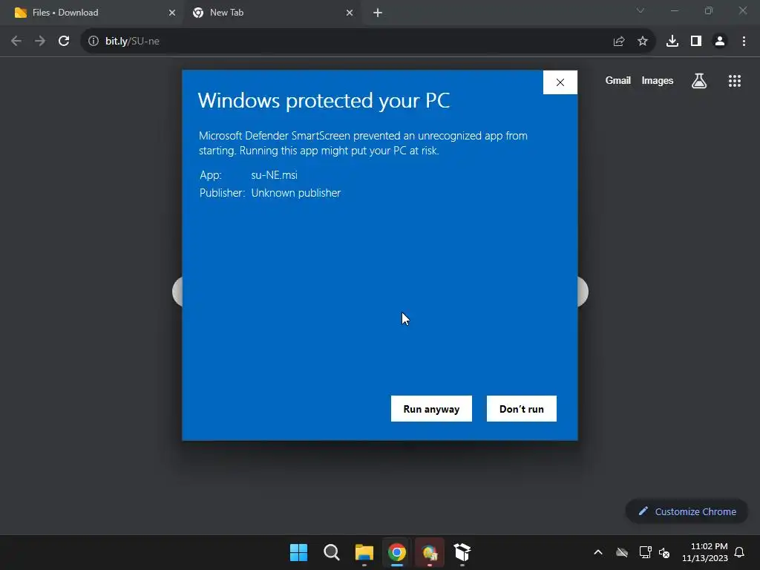Screen dimensions: 760x570
Task: Open notifications bell icon
Action: pos(739,552)
